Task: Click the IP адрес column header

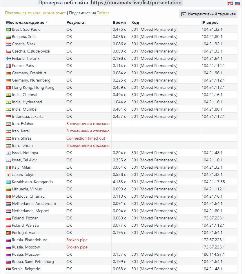Action: [x=210, y=22]
